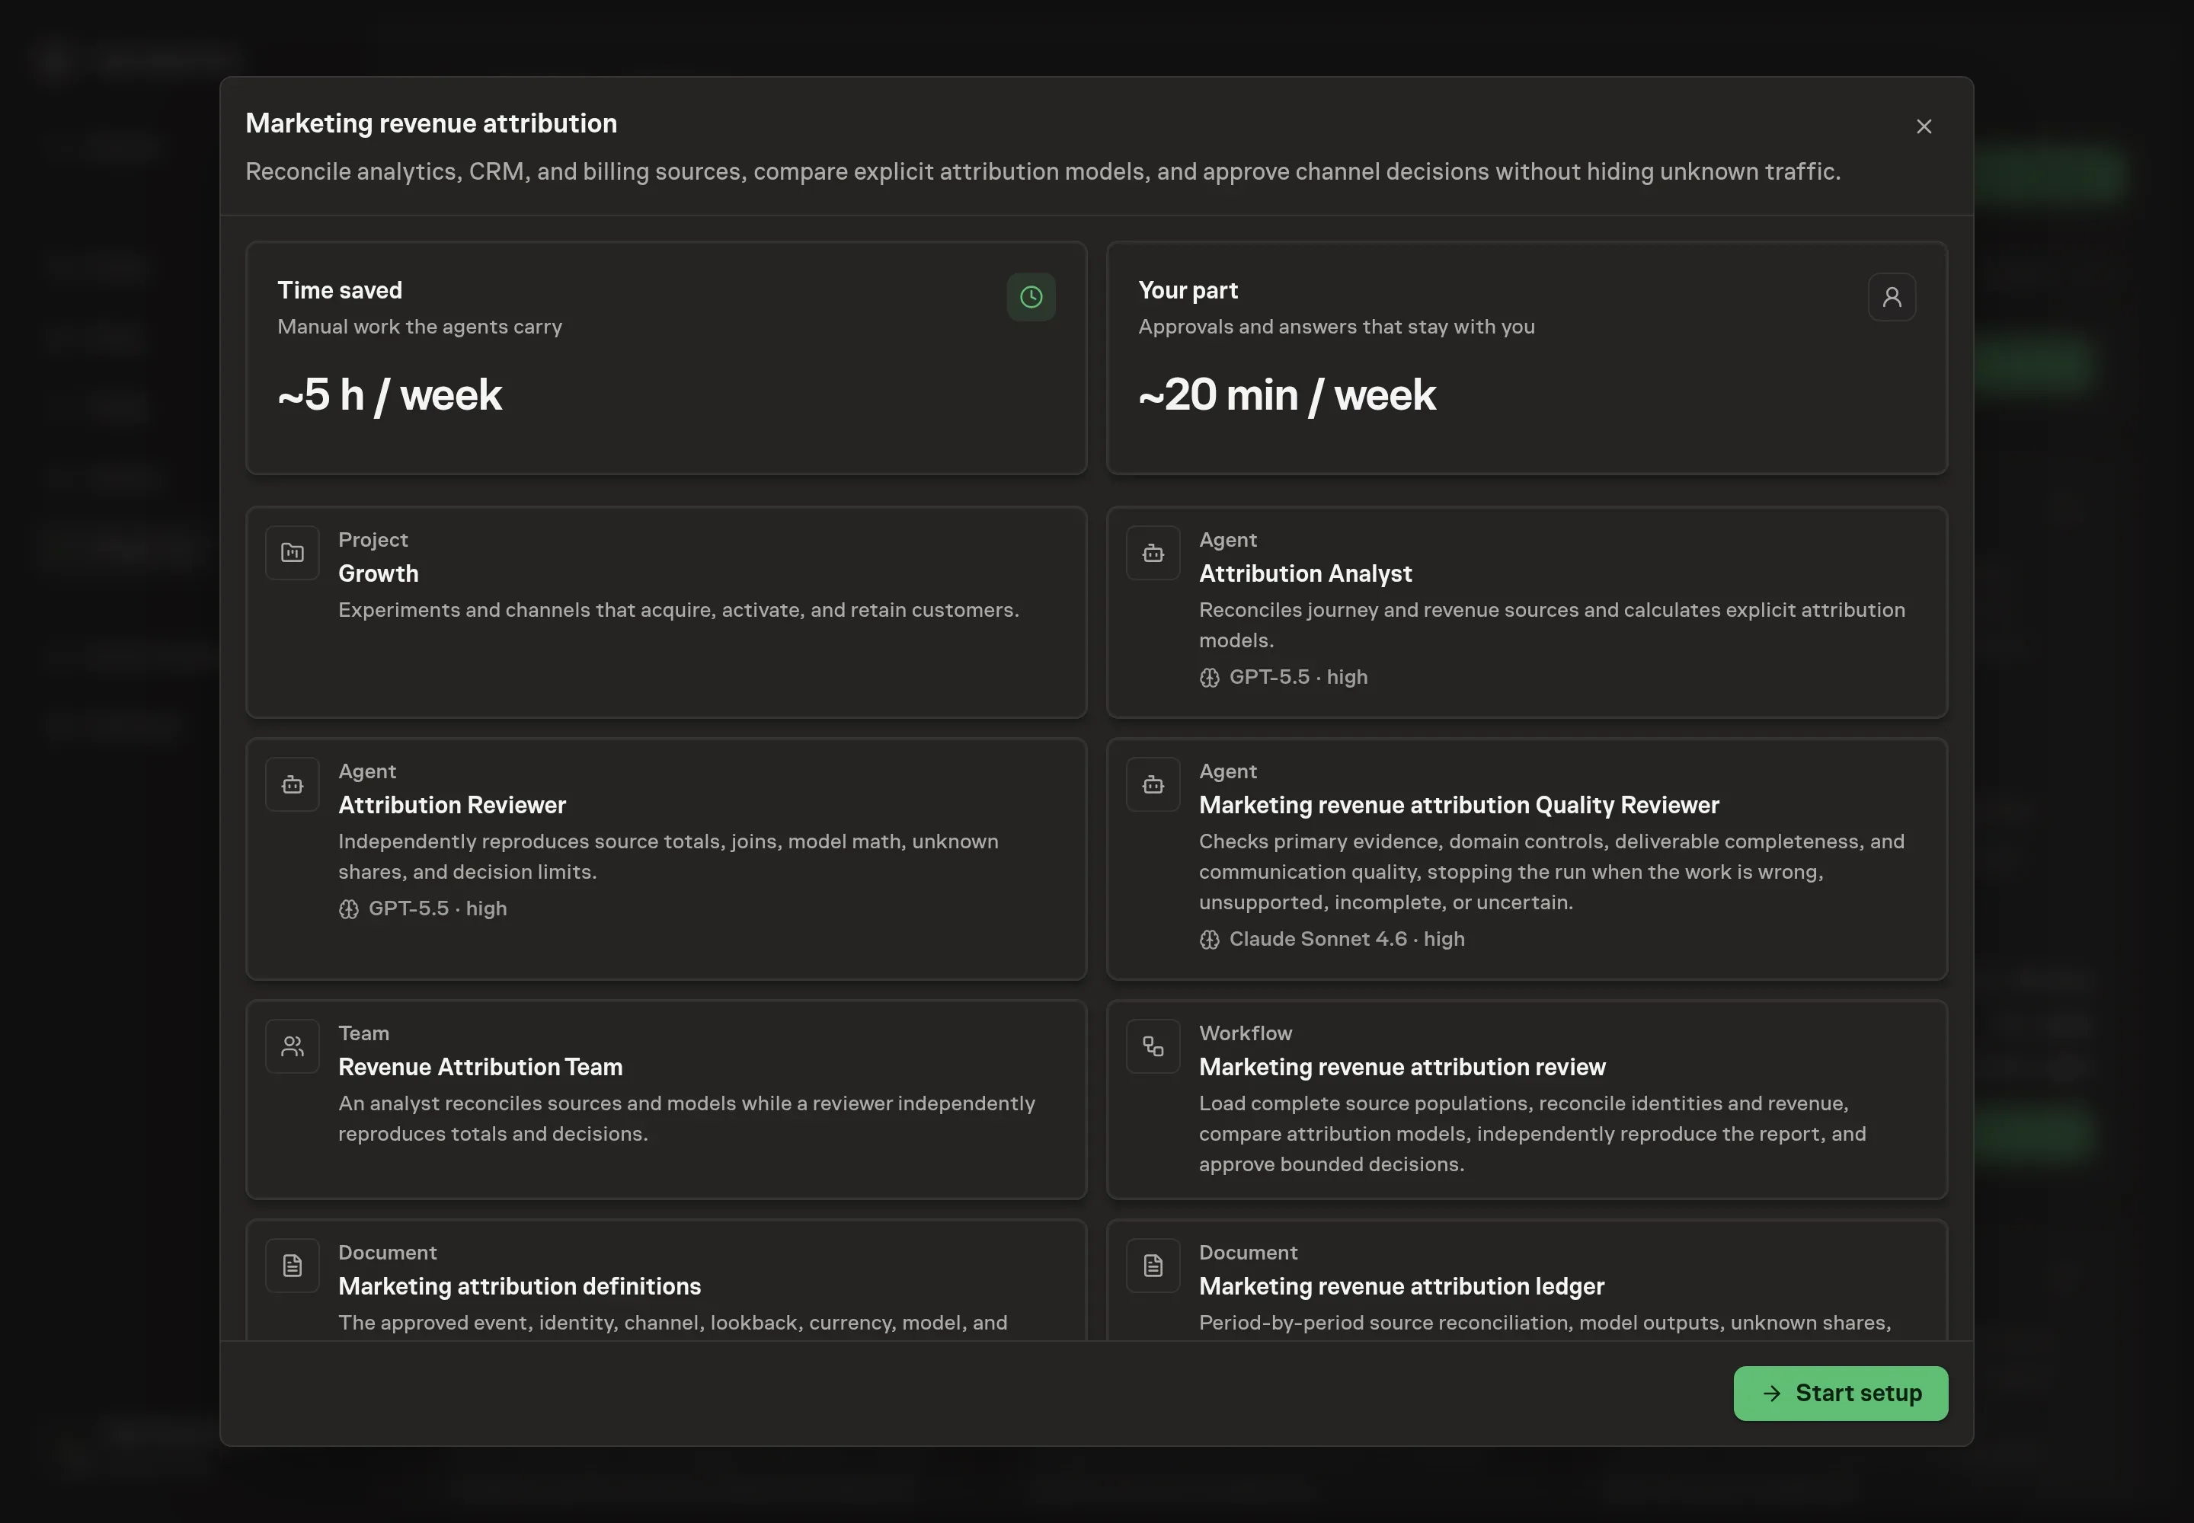
Task: Click the Project label above Growth
Action: tap(373, 540)
